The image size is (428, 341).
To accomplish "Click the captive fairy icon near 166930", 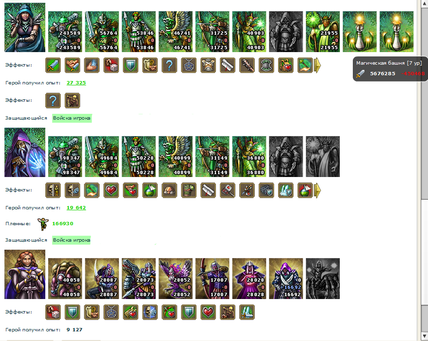I will point(43,224).
